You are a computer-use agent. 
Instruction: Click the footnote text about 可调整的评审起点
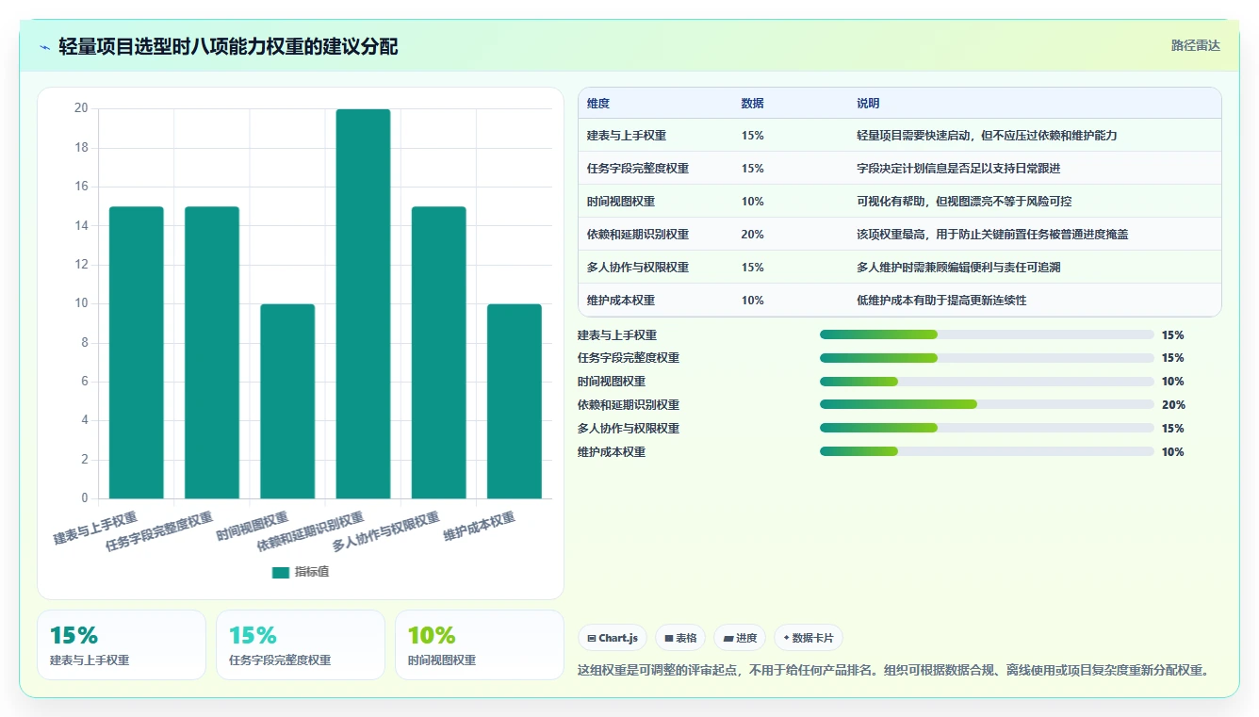[x=893, y=671]
